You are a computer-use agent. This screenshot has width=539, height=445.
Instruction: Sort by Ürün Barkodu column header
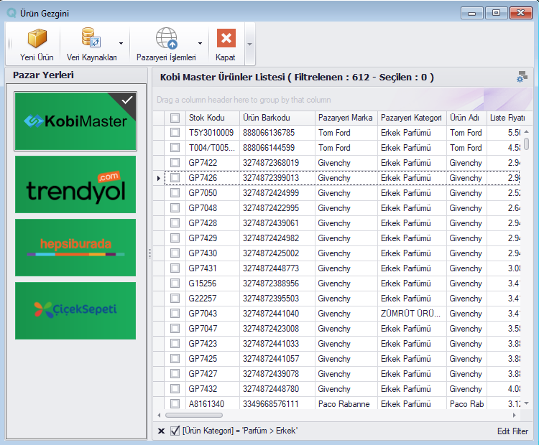[277, 118]
